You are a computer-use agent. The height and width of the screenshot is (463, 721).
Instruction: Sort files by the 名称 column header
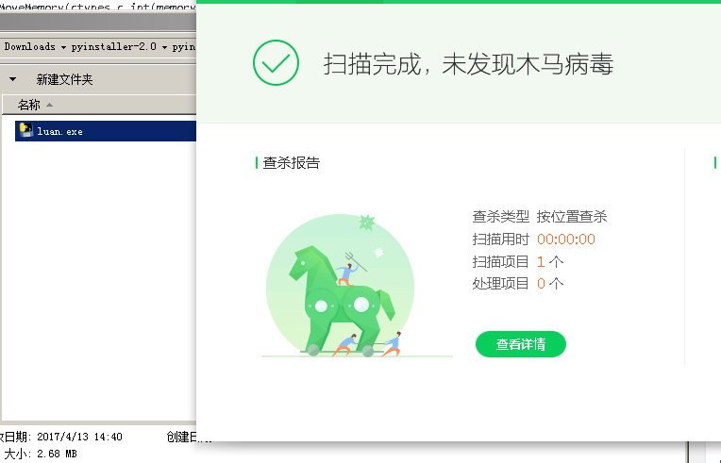[x=29, y=105]
